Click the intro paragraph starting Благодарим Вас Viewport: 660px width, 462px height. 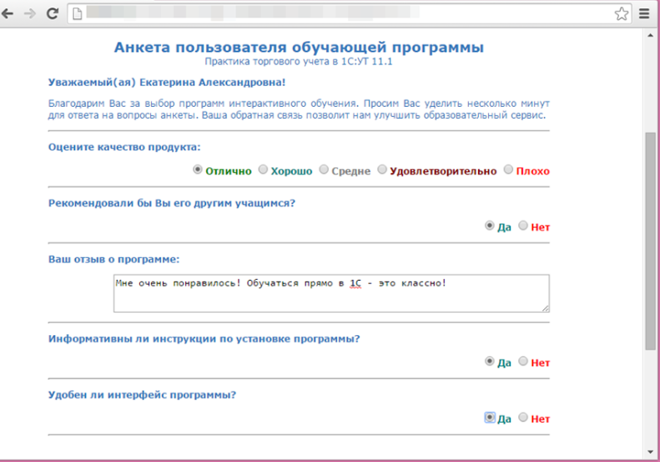click(299, 109)
